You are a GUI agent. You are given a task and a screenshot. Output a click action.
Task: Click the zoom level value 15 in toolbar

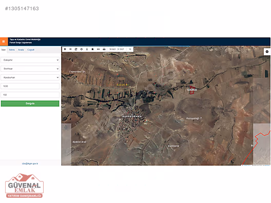130,49
